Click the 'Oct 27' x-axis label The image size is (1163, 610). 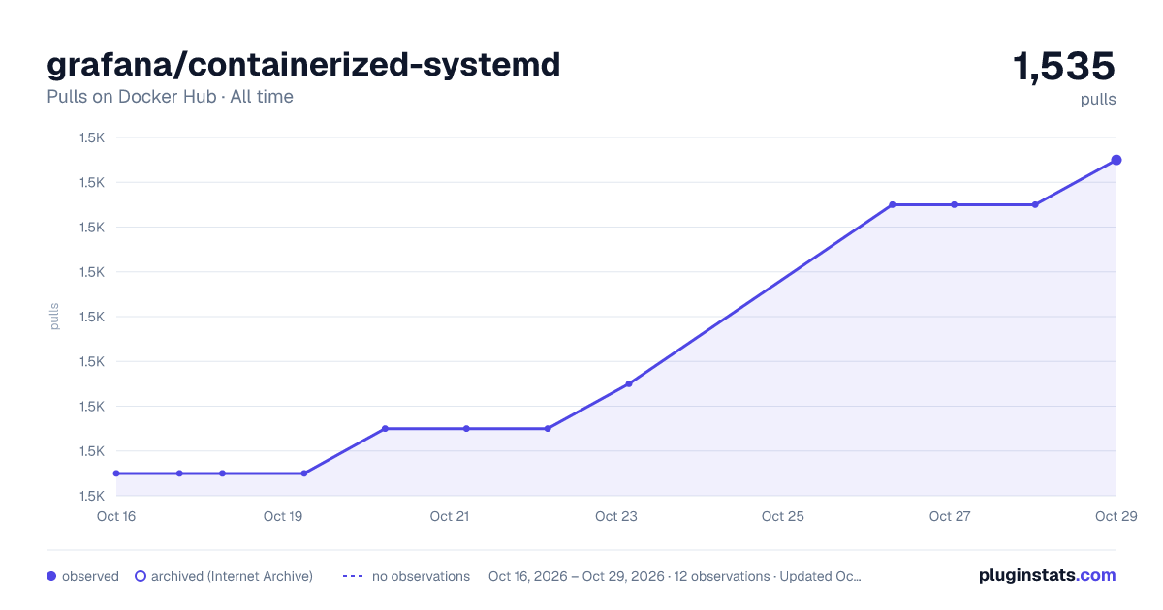(950, 516)
